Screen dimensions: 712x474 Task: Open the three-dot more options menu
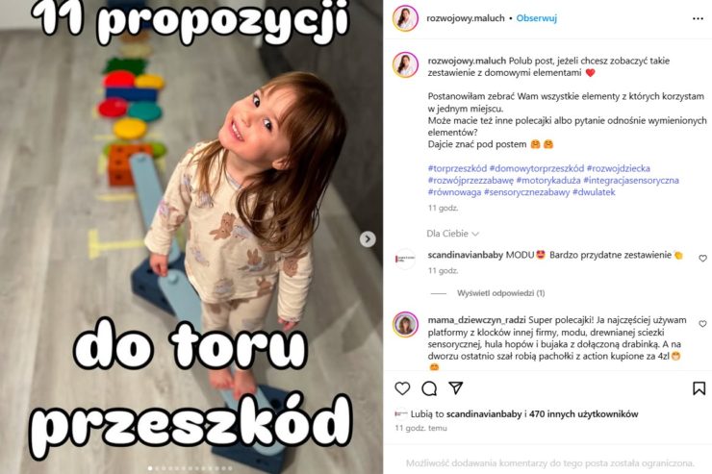(x=698, y=18)
